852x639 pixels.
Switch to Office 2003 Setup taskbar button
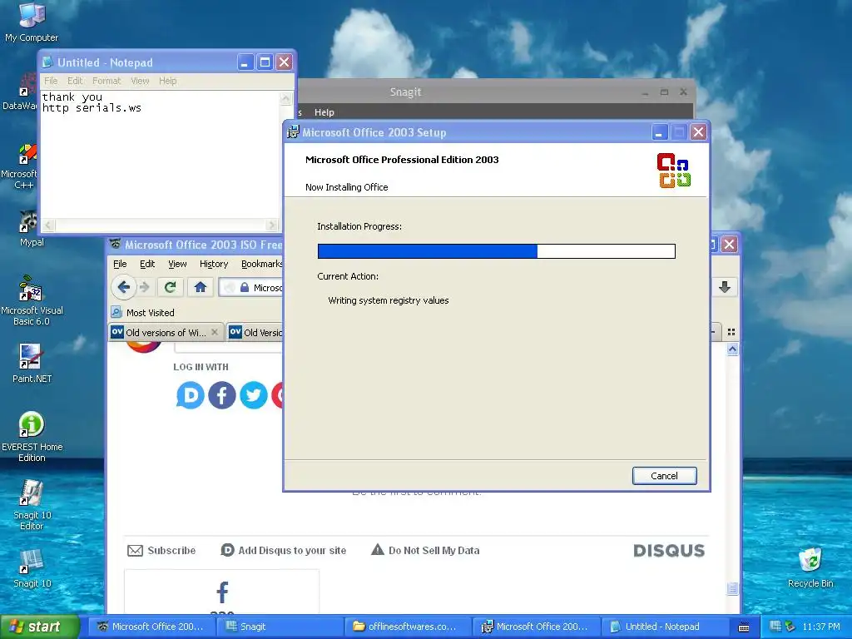click(x=536, y=627)
